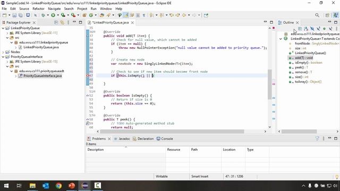Toggle Skip All Breakpoints
This screenshot has height=191, width=340.
[36, 15]
